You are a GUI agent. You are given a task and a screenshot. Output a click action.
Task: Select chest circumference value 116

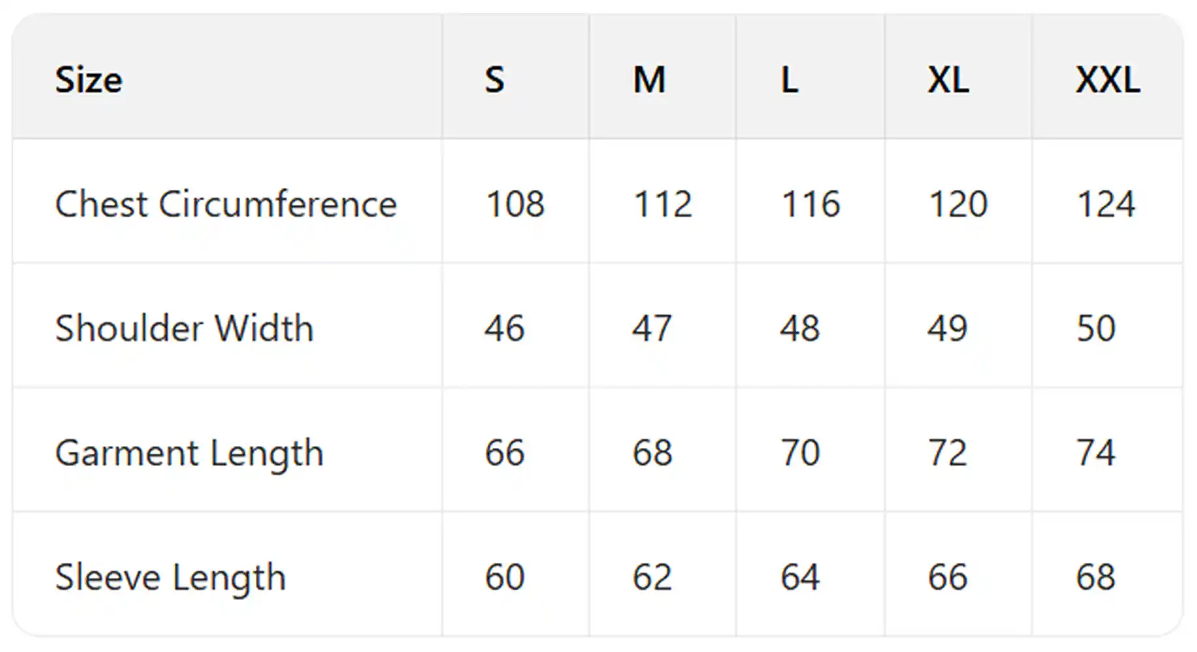pyautogui.click(x=810, y=204)
